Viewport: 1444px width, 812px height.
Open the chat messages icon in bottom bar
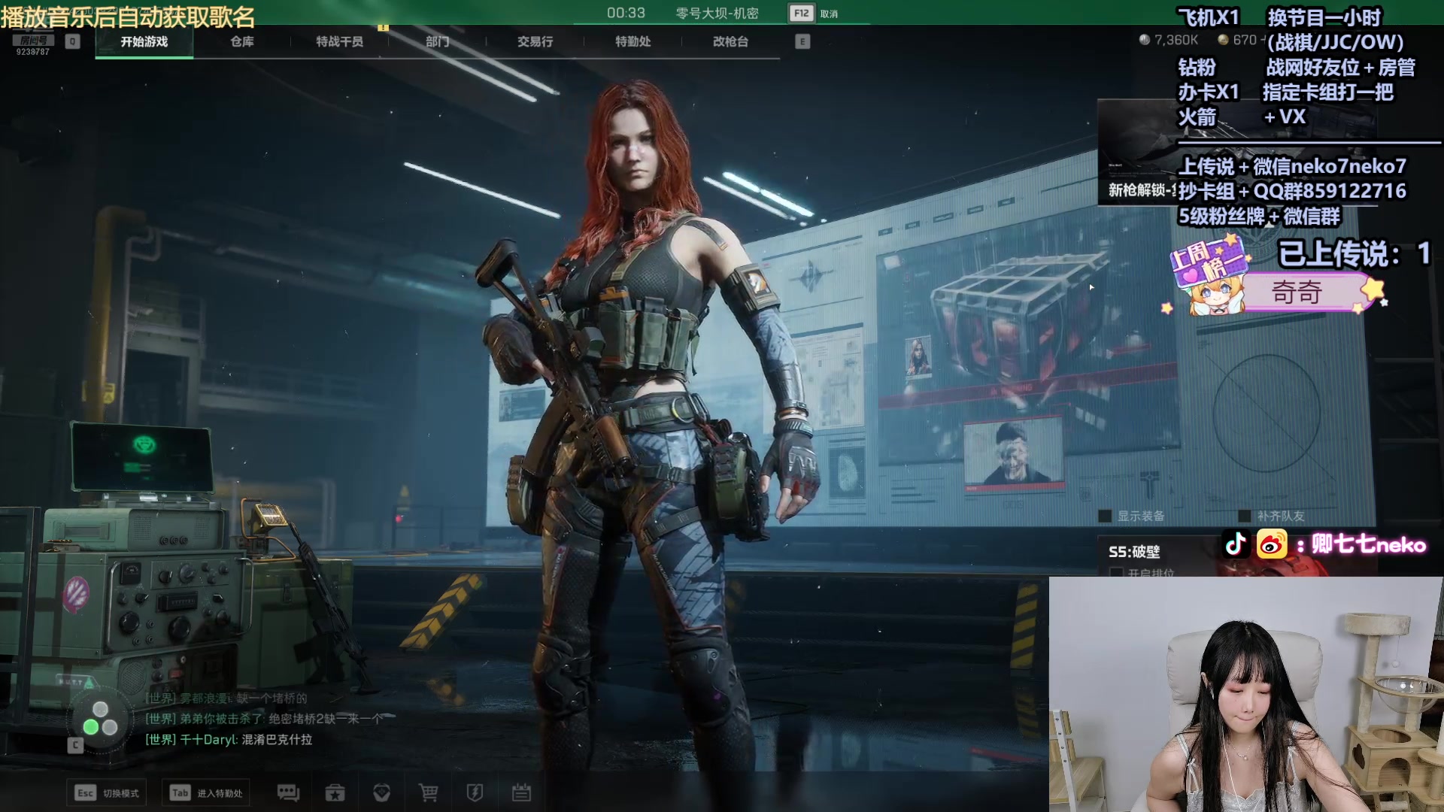tap(288, 792)
